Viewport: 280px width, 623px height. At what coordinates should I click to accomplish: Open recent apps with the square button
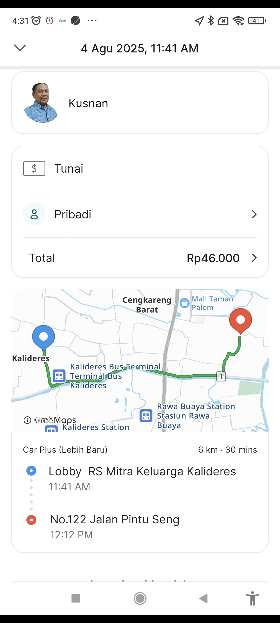point(76,598)
